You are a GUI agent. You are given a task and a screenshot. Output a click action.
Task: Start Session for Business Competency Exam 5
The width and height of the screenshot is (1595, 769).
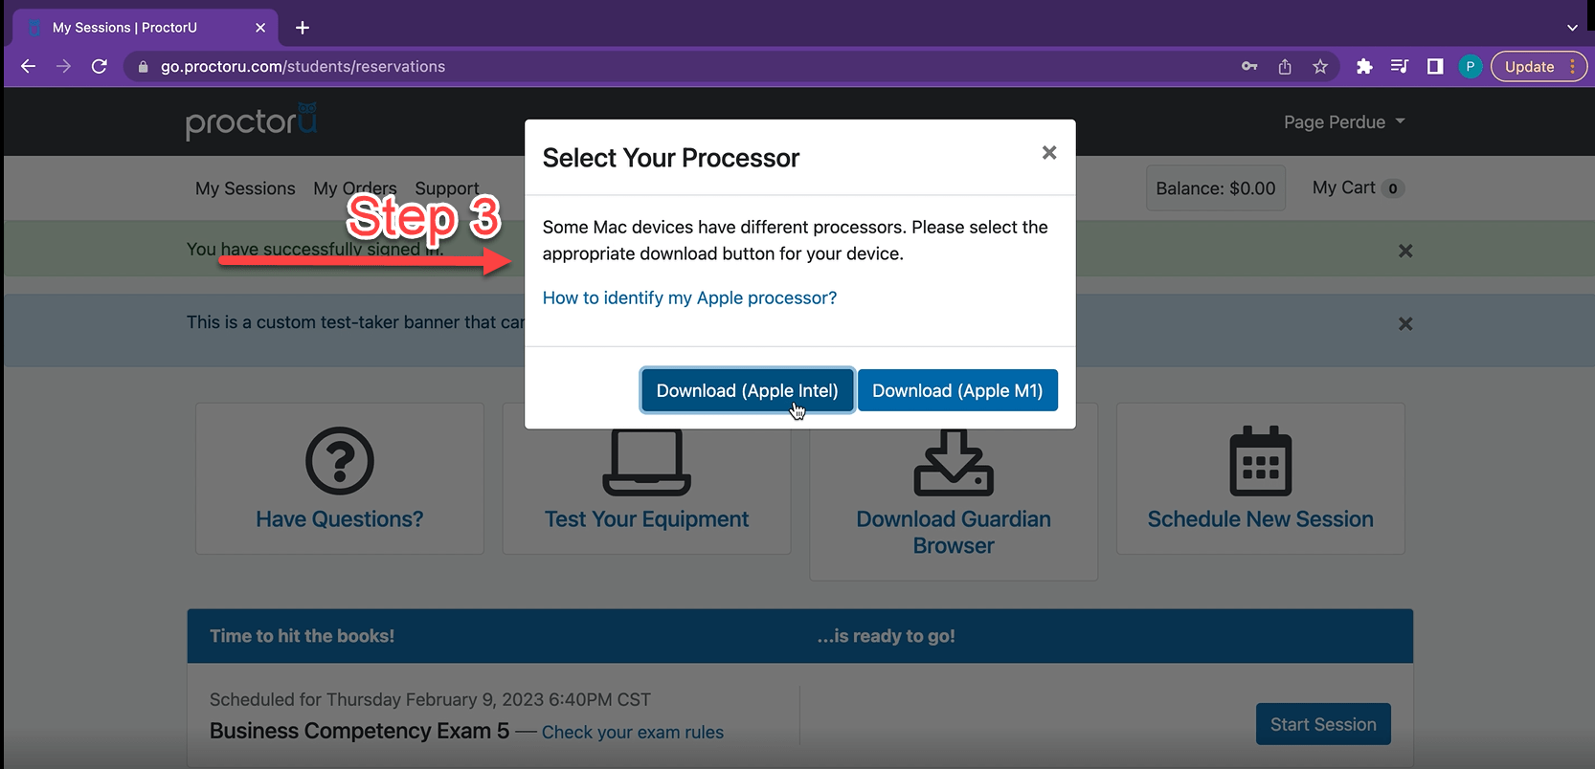pos(1323,725)
